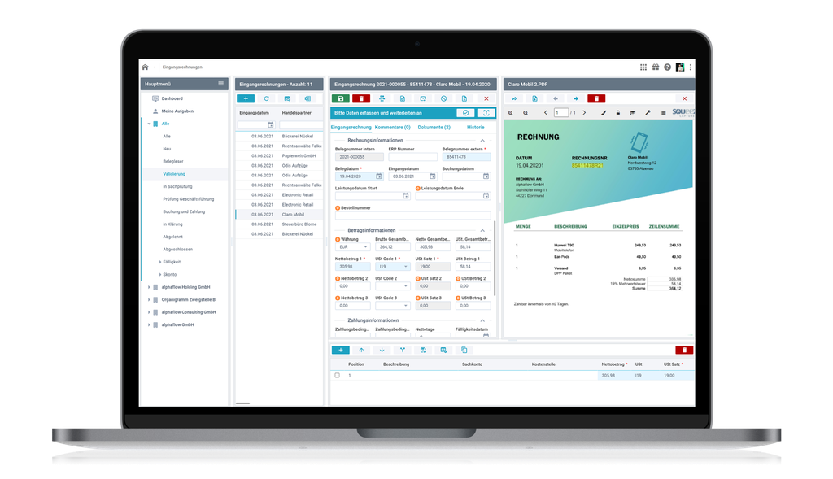The image size is (833, 479).
Task: Move position down with arrow icon
Action: [x=382, y=350]
